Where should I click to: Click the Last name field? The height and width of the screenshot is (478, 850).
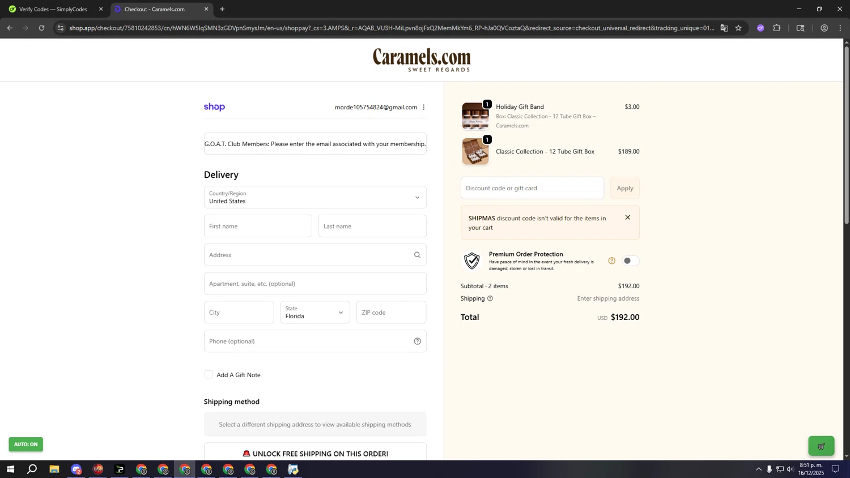(x=372, y=226)
